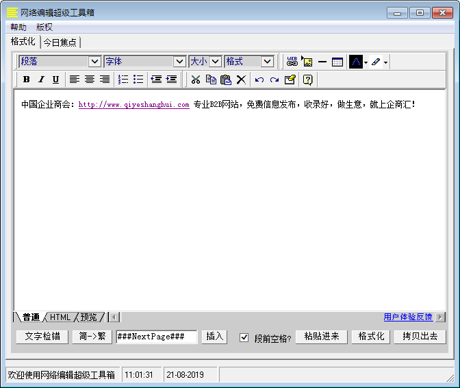Image resolution: width=460 pixels, height=388 pixels.
Task: Click the numbered list icon
Action: point(123,80)
